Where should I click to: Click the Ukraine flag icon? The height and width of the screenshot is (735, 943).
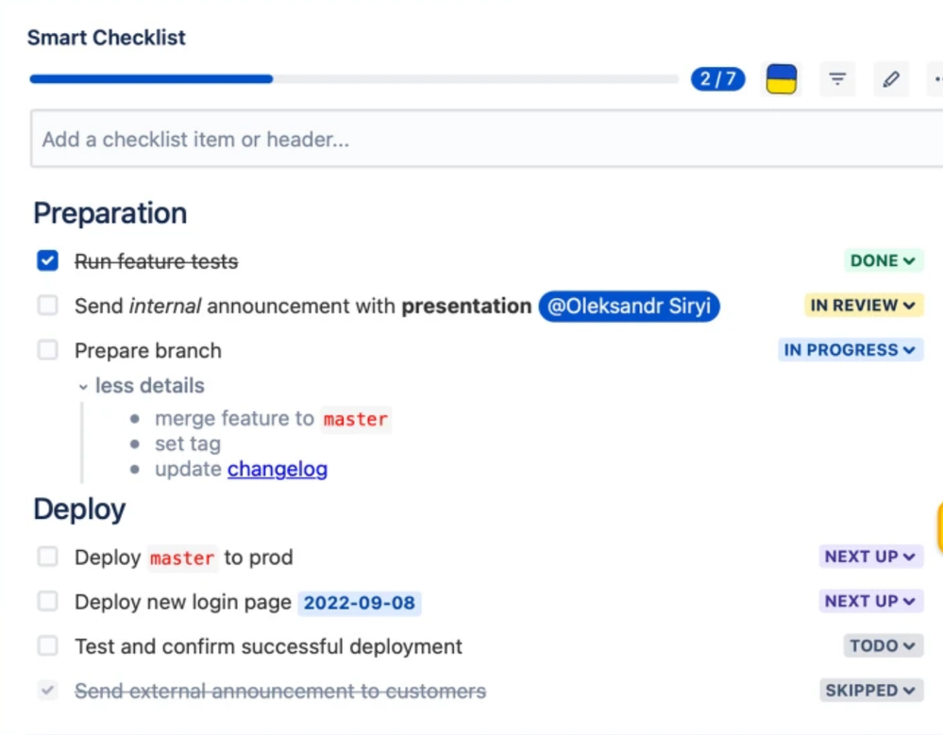(782, 78)
